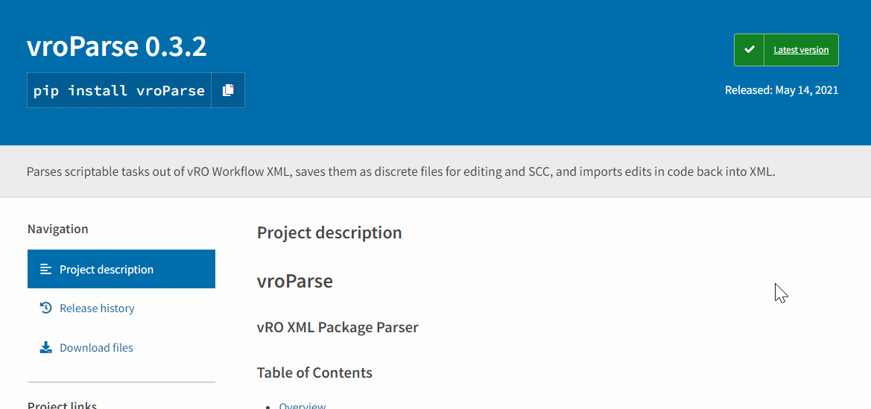The image size is (871, 409).
Task: Click the lines icon beside Project description
Action: point(46,269)
